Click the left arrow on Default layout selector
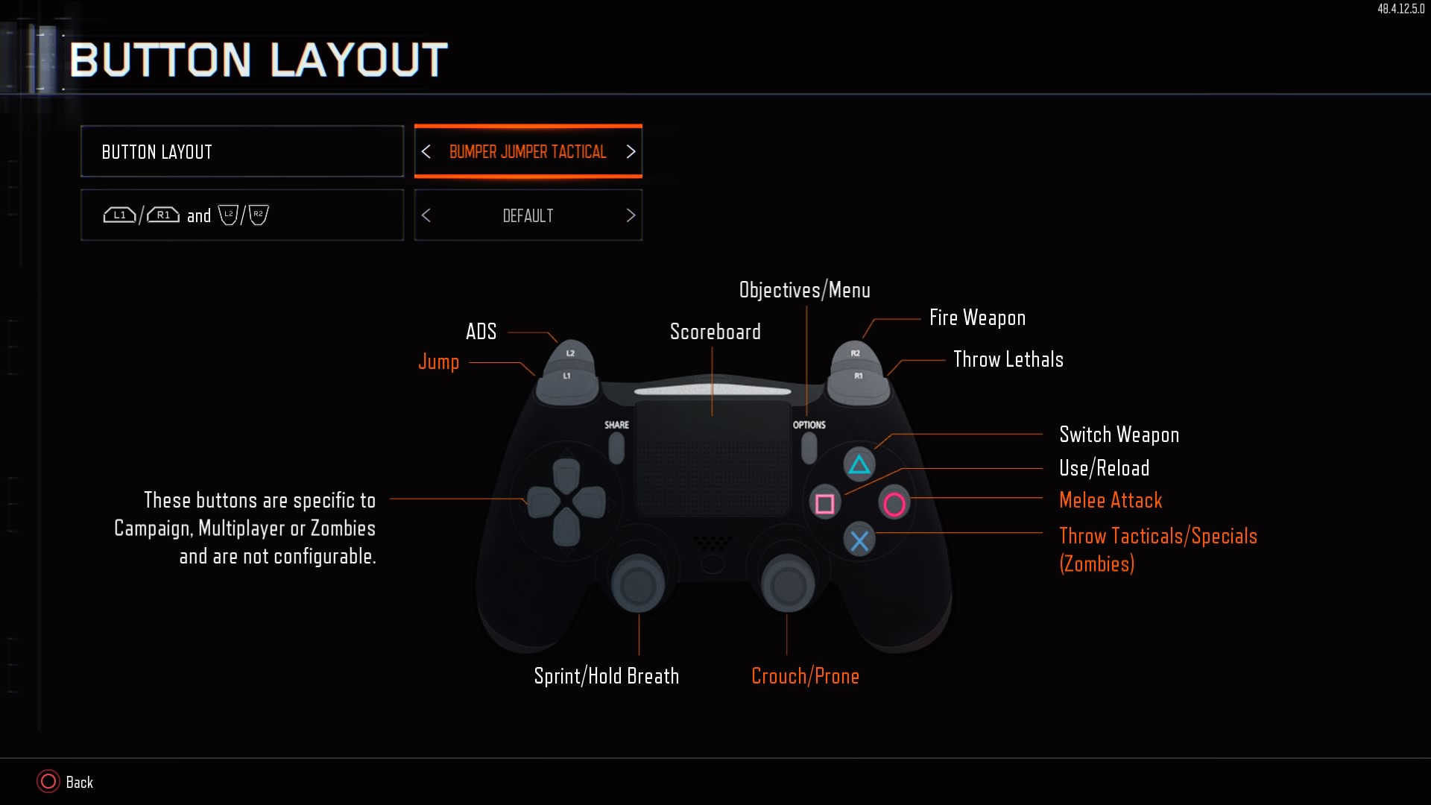The image size is (1431, 805). 426,215
